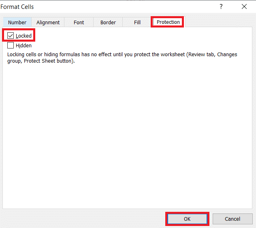This screenshot has width=256, height=228.
Task: Click the Protection tab
Action: [x=168, y=22]
